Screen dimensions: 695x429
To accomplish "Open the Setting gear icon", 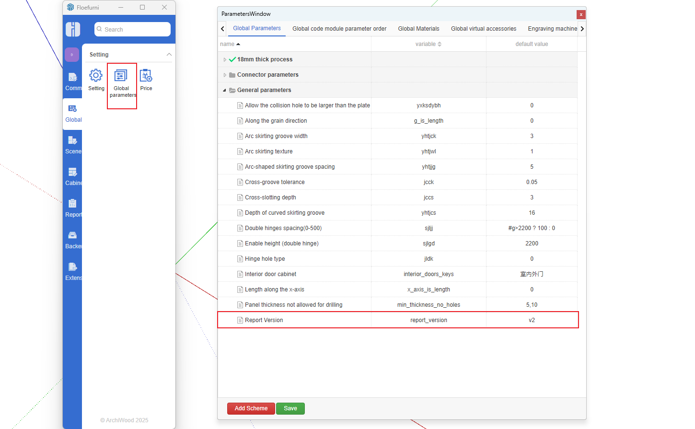I will [x=96, y=76].
